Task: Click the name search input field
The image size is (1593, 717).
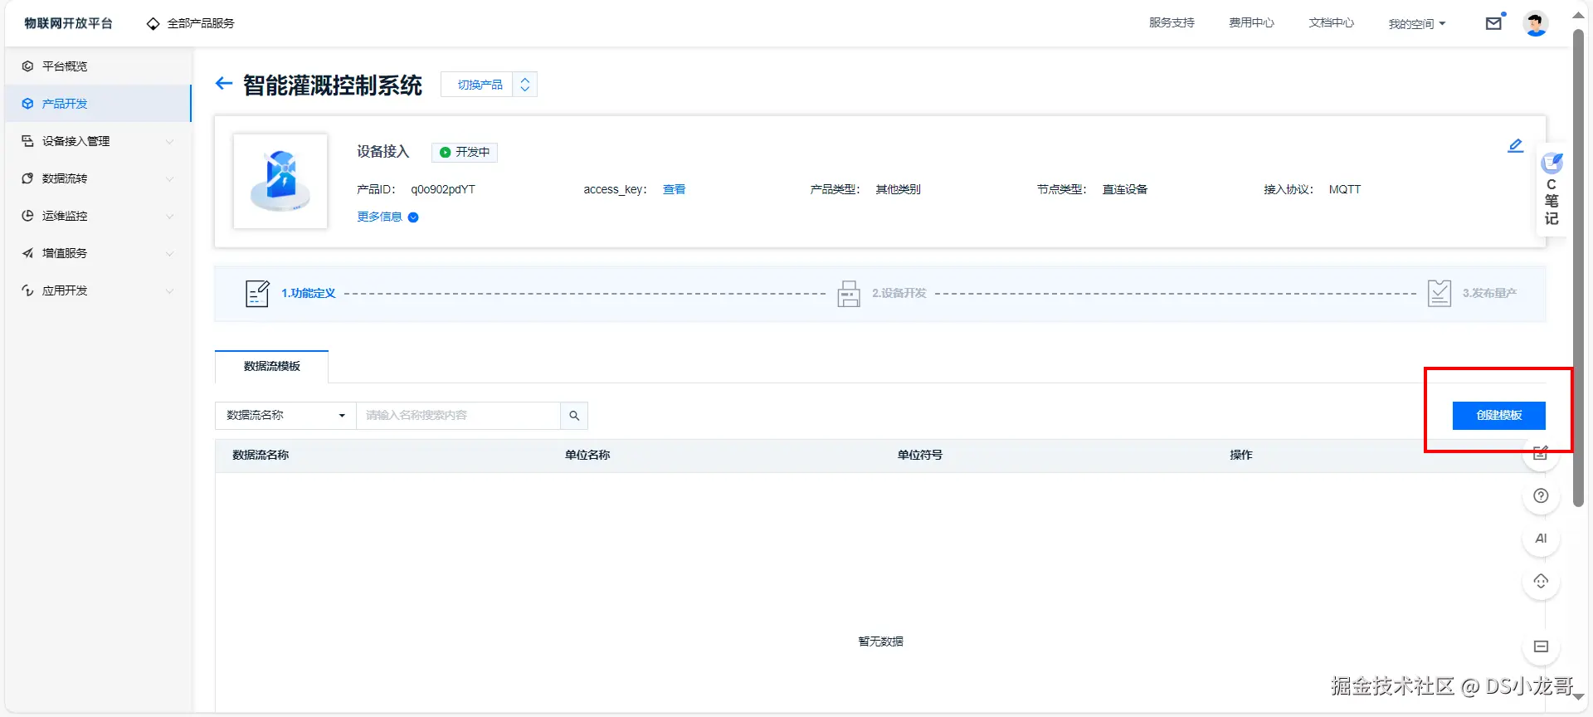Action: (x=458, y=416)
